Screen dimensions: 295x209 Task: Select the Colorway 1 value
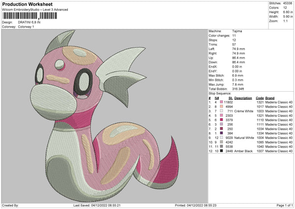pos(26,27)
